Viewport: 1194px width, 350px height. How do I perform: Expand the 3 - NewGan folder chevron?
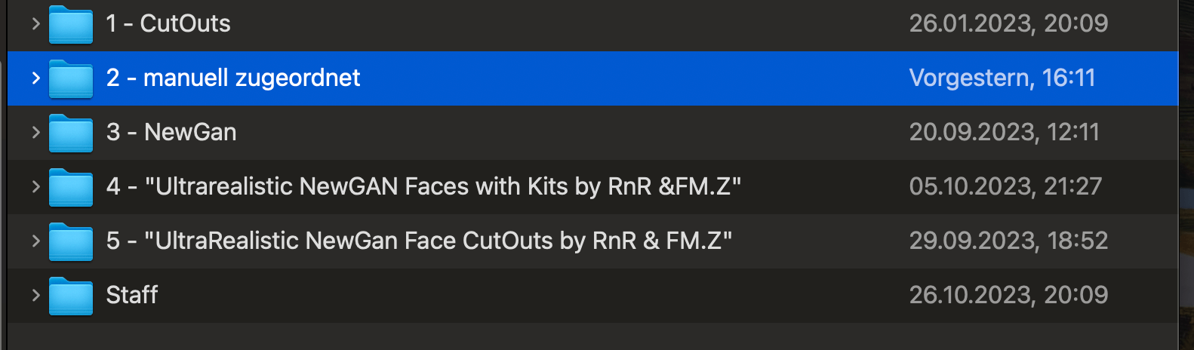tap(35, 132)
